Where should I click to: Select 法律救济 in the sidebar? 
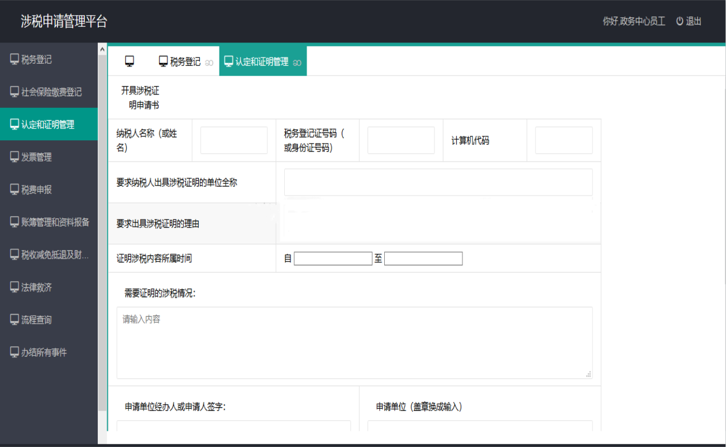pyautogui.click(x=49, y=287)
